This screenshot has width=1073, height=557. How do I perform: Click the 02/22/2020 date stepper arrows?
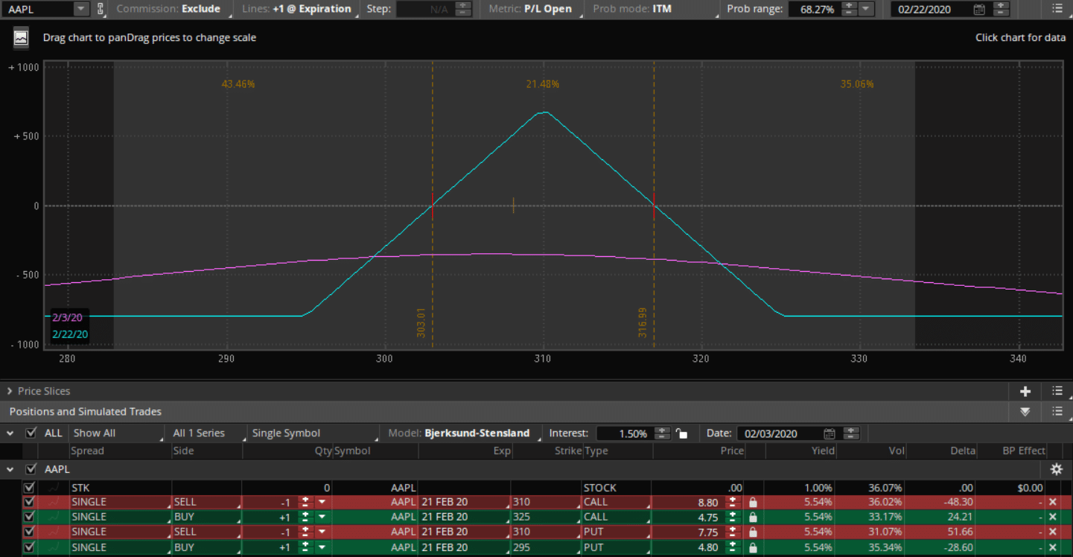[999, 9]
